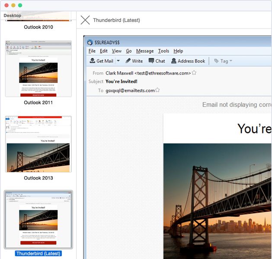Click sender address Clark Maxwell <test@ethreesoftware.com>
The width and height of the screenshot is (272, 259).
[x=148, y=73]
